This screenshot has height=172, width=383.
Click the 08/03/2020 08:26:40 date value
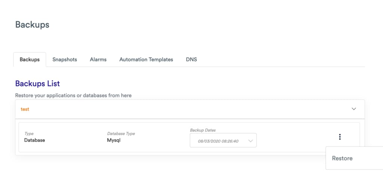point(218,141)
